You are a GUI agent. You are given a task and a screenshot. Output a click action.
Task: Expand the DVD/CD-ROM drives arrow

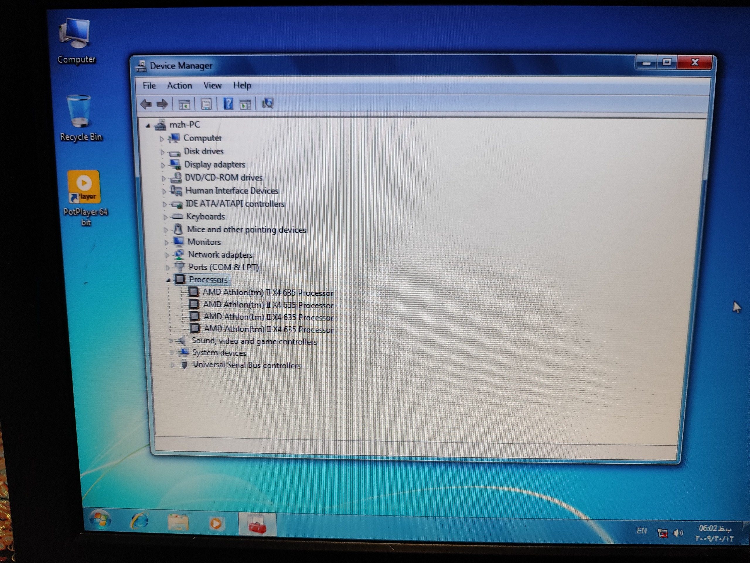[163, 179]
